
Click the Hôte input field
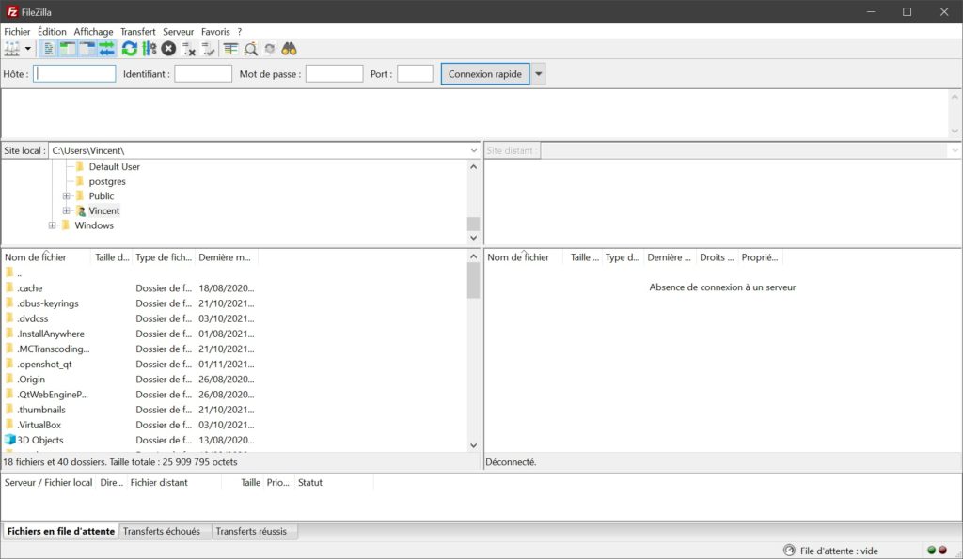click(x=74, y=74)
